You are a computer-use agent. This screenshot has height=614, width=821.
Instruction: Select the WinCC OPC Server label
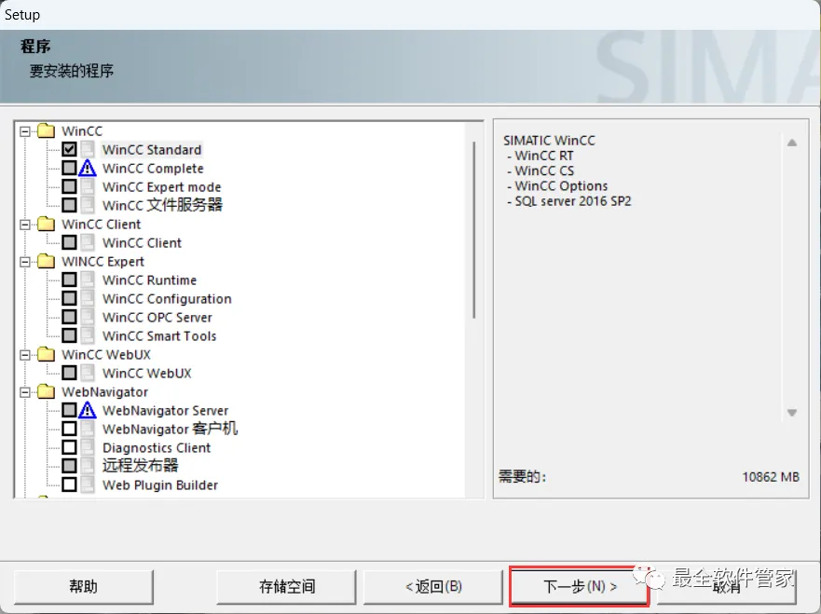pos(157,317)
